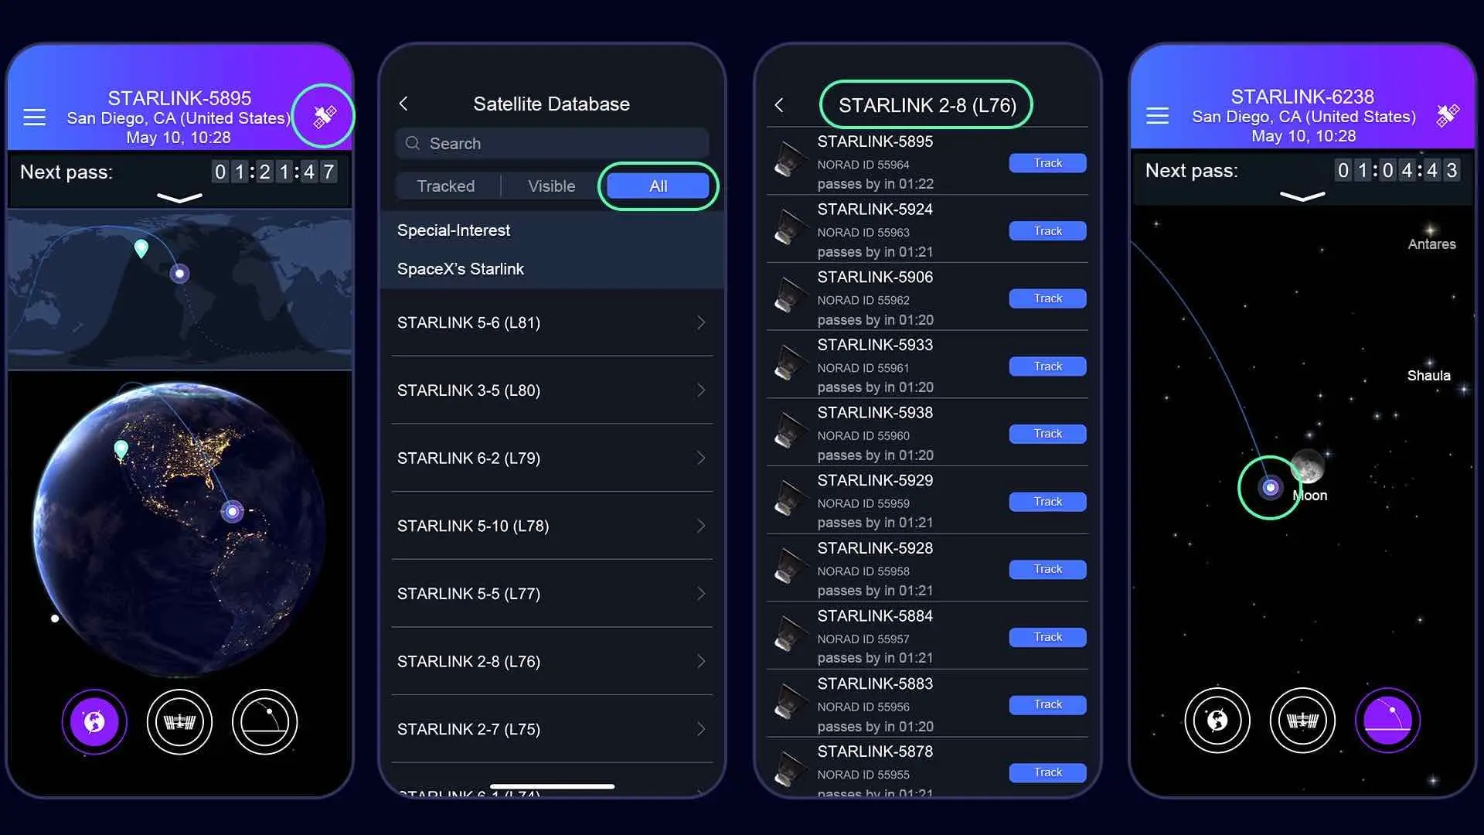Tap the sky view arc icon bottom-right first screen
This screenshot has width=1484, height=835.
tap(265, 722)
